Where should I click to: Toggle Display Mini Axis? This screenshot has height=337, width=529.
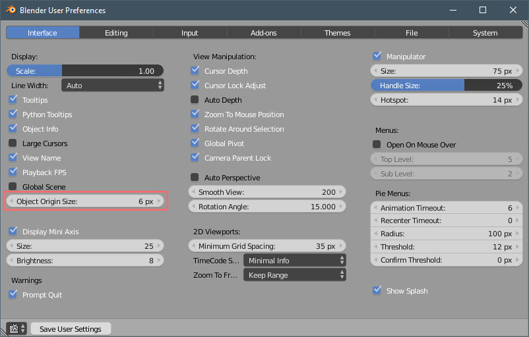click(x=13, y=231)
